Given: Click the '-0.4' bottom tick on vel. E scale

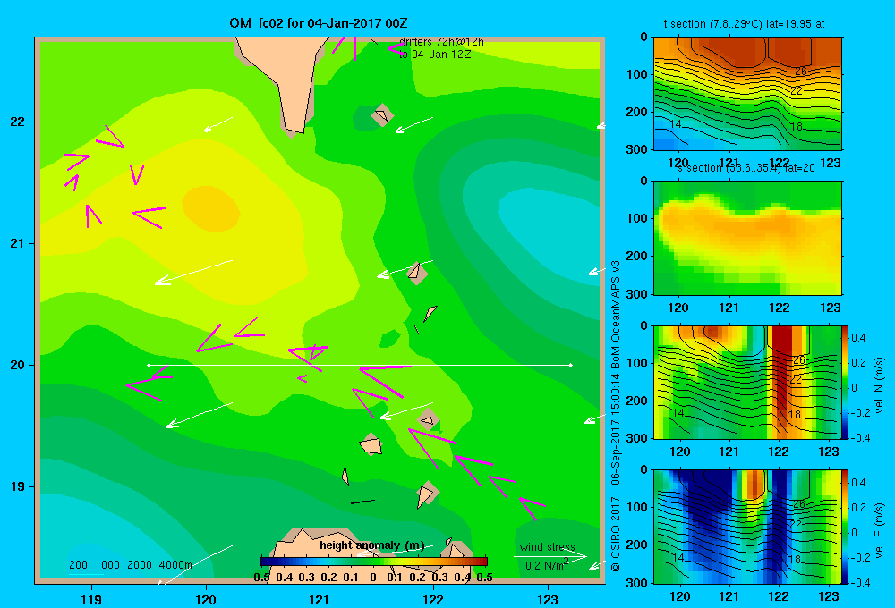Looking at the screenshot, I should coord(859,582).
